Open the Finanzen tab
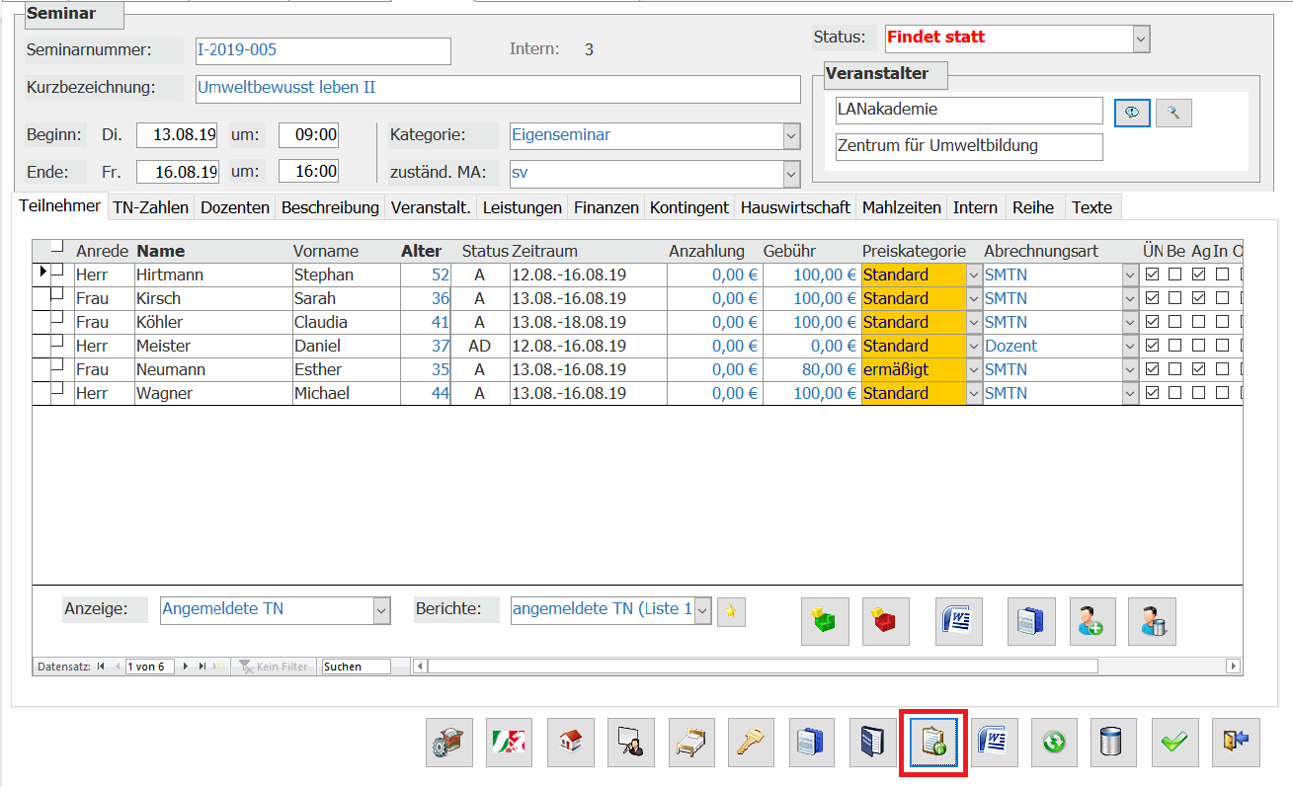 point(607,207)
